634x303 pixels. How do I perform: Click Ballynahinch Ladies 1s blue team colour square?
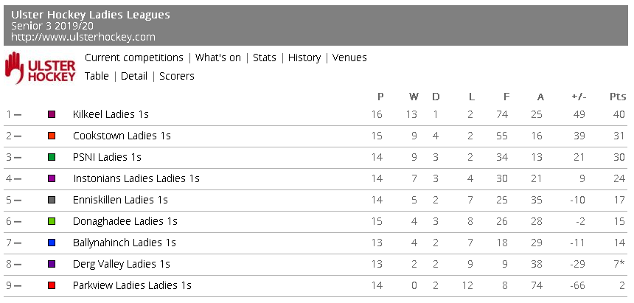coord(52,243)
